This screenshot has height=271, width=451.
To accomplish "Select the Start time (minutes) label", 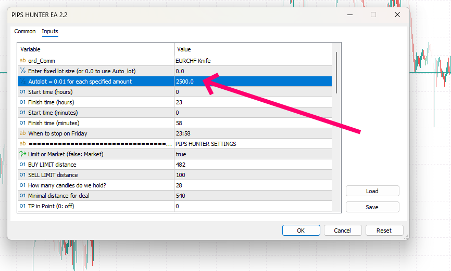I will pyautogui.click(x=53, y=113).
